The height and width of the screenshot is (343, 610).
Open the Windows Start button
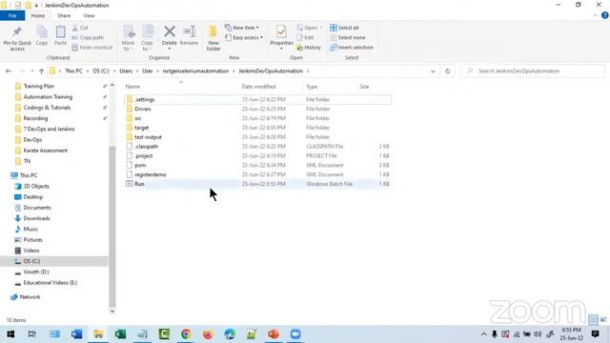10,334
